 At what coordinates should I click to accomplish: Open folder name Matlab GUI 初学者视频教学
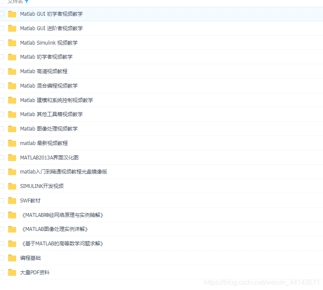pyautogui.click(x=51, y=14)
